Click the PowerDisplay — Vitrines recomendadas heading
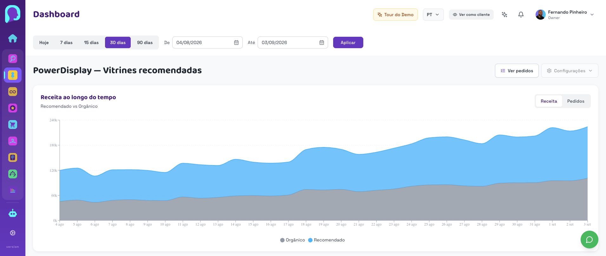606x256 pixels. coord(117,70)
